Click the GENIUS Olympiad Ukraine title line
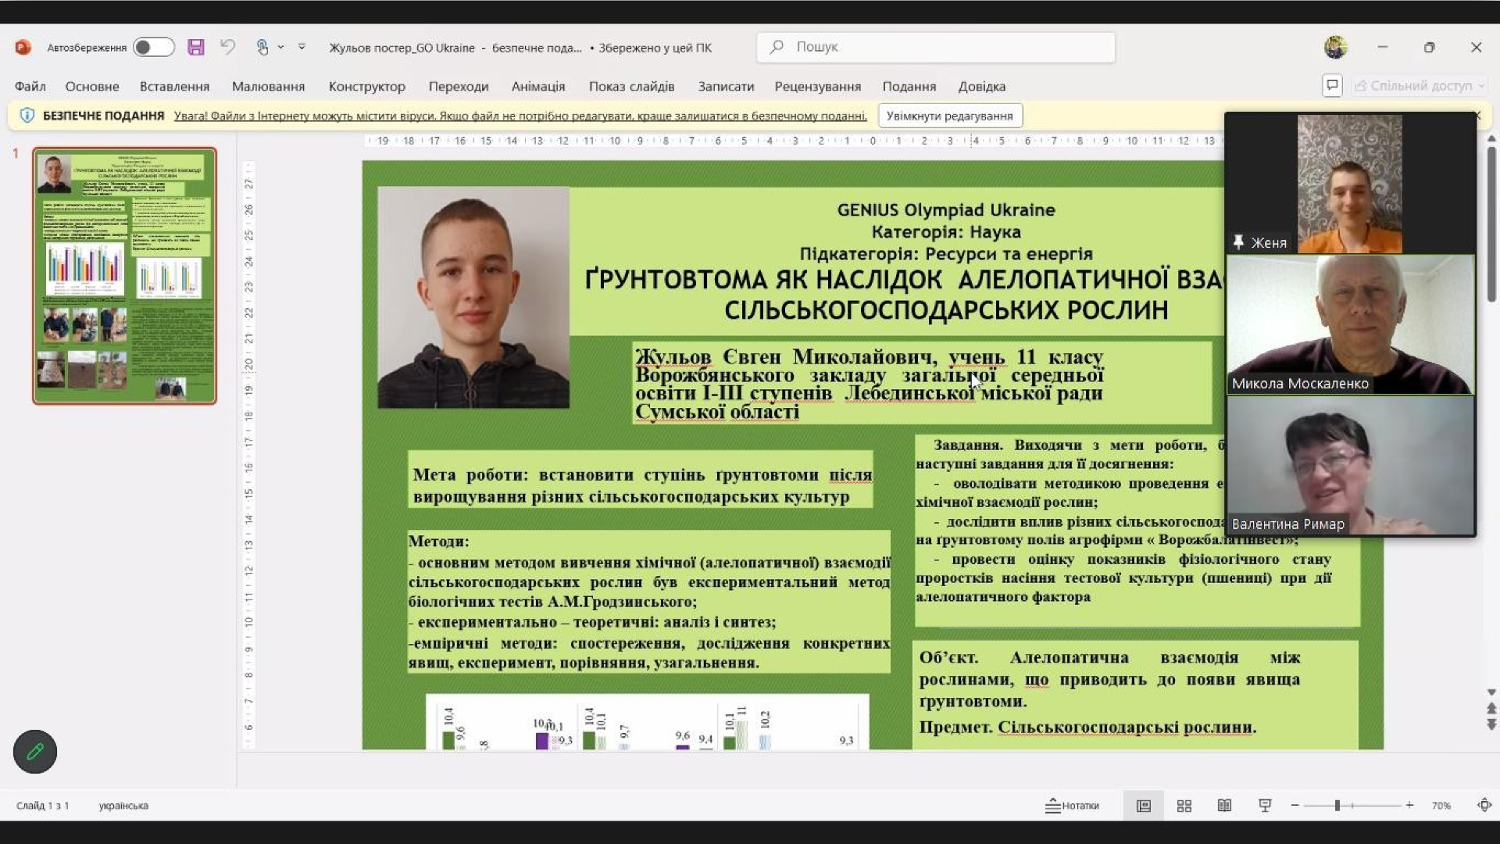The image size is (1500, 844). (x=945, y=209)
